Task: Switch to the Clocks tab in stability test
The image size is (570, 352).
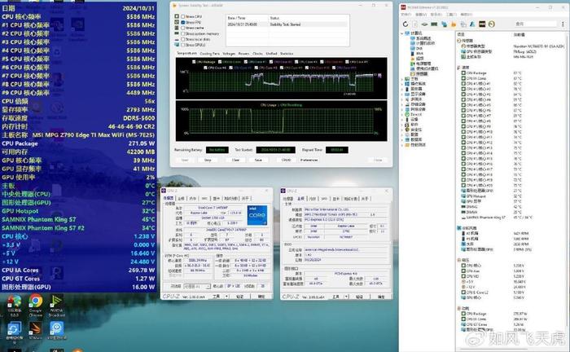Action: click(257, 54)
